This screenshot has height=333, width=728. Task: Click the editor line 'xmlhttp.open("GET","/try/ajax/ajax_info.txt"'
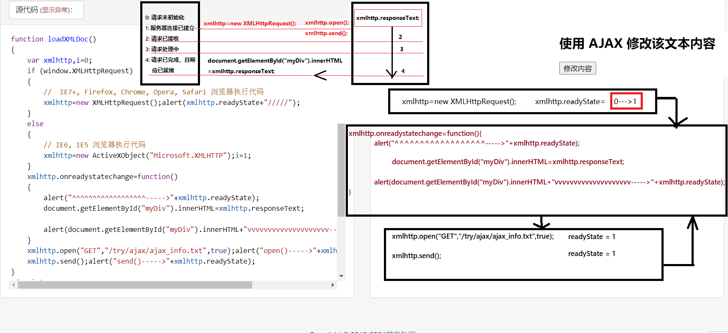[182, 250]
